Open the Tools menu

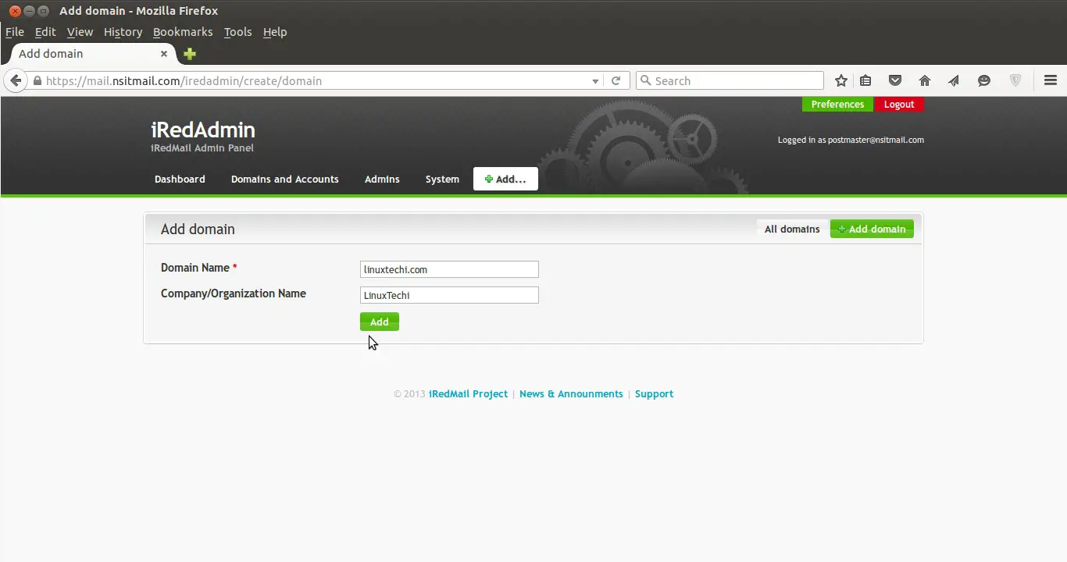pos(237,32)
